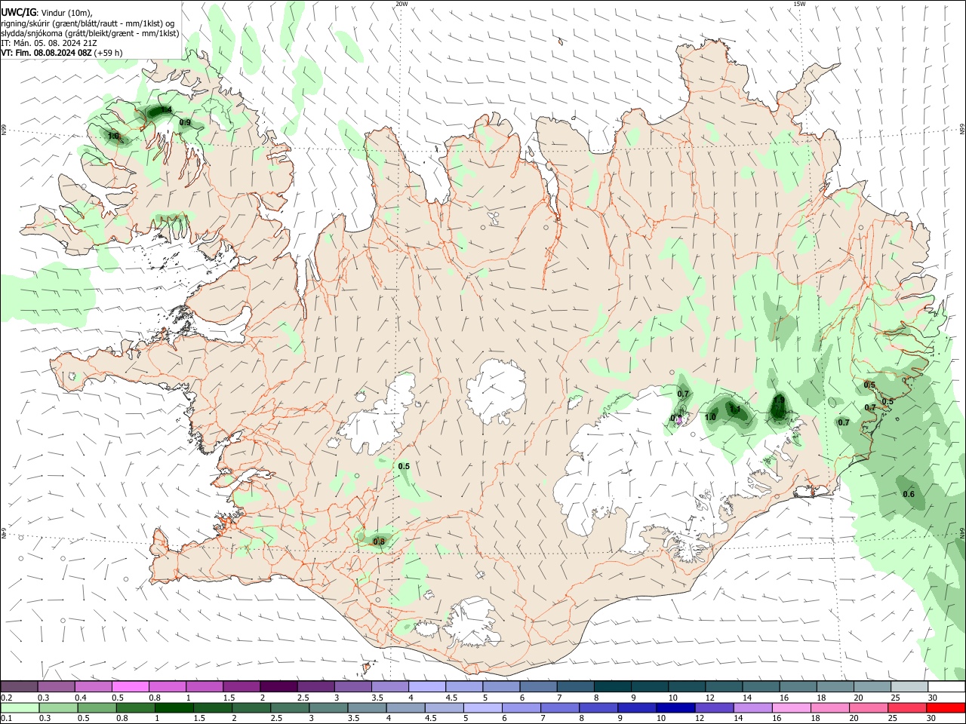Image resolution: width=966 pixels, height=724 pixels.
Task: Click the 1.0 value in the western Westfjords
Action: coord(113,137)
